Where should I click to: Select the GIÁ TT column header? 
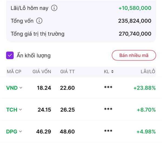tap(67, 72)
